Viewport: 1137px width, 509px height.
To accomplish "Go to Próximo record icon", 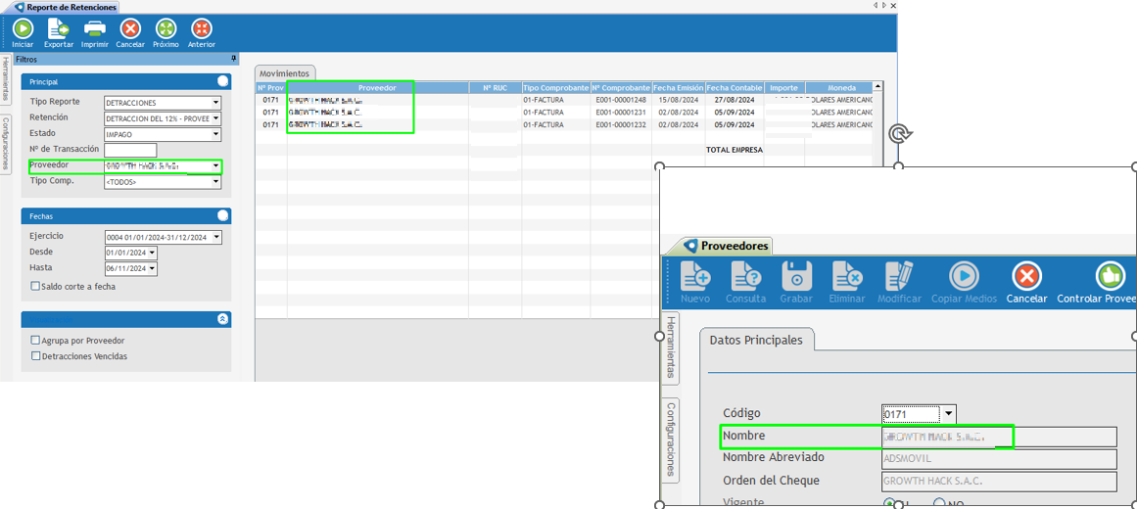I will (166, 29).
